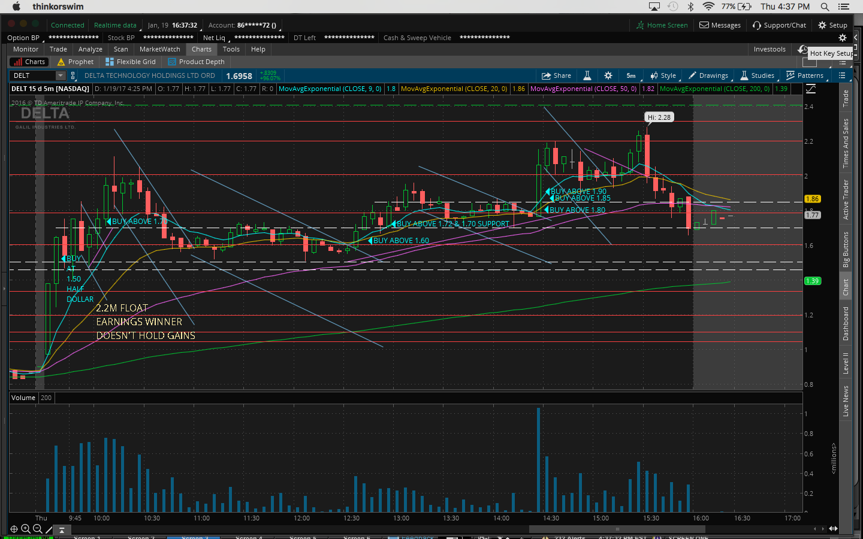Click the symbol link clipboard icon
This screenshot has height=539, width=863.
pos(73,75)
